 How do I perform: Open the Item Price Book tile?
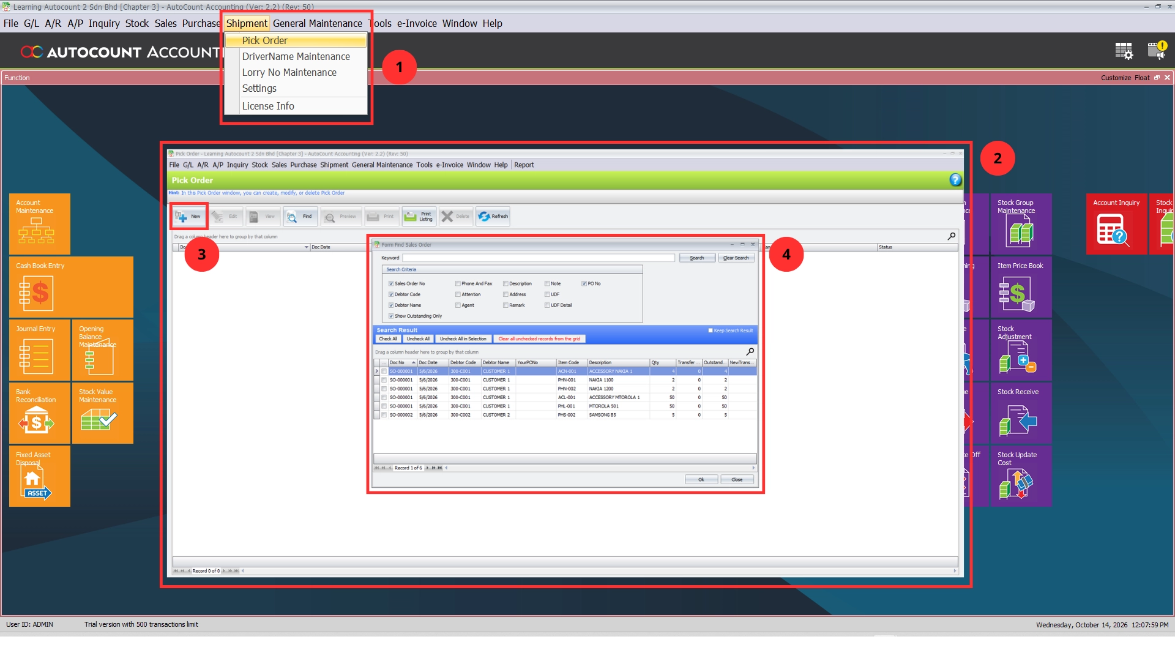click(x=1021, y=287)
